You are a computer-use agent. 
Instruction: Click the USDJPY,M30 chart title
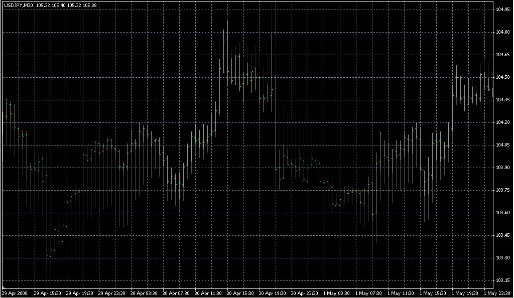[x=18, y=6]
